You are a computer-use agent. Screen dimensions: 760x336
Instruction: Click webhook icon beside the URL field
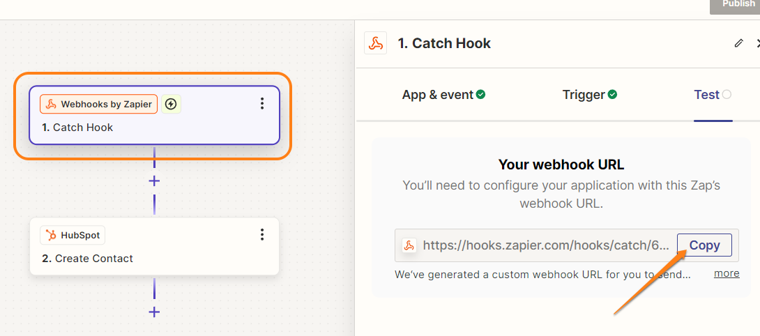click(x=409, y=245)
